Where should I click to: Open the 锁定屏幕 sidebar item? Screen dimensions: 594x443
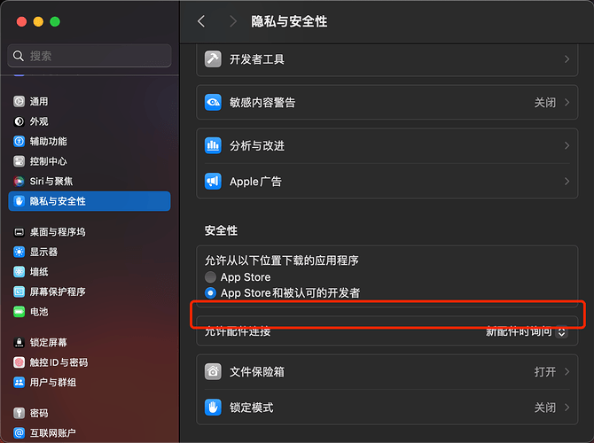tap(48, 342)
